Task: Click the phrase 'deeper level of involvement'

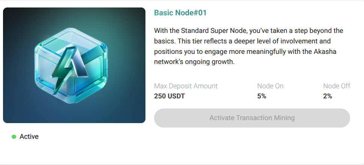Action: pyautogui.click(x=277, y=41)
